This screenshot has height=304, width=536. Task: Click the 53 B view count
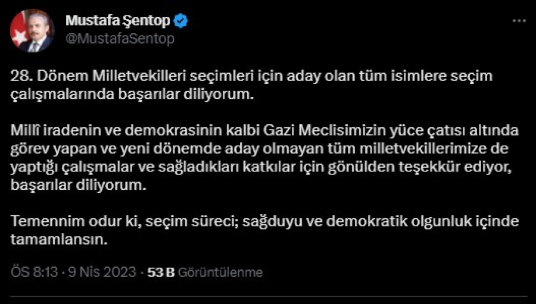pyautogui.click(x=160, y=272)
